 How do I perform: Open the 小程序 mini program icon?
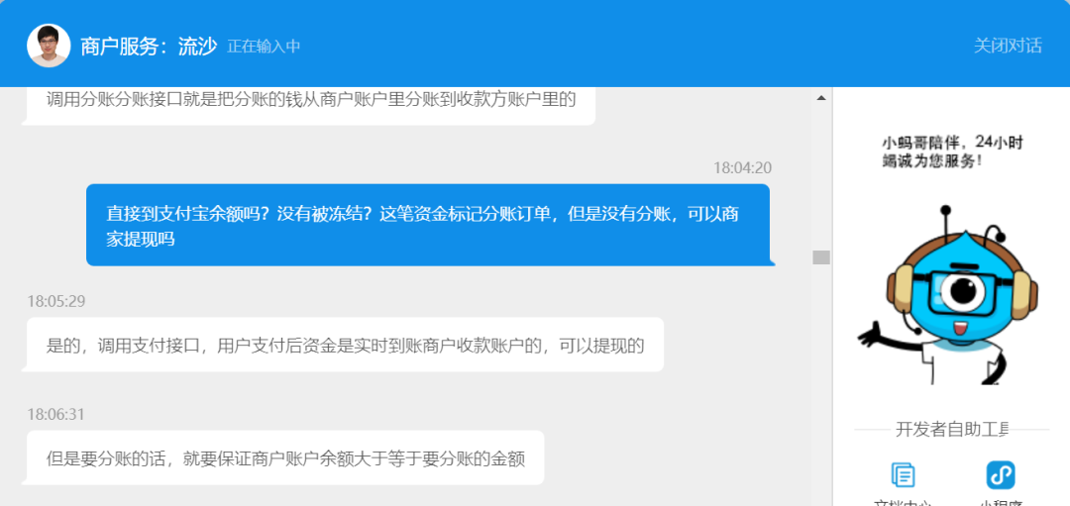pyautogui.click(x=1001, y=474)
